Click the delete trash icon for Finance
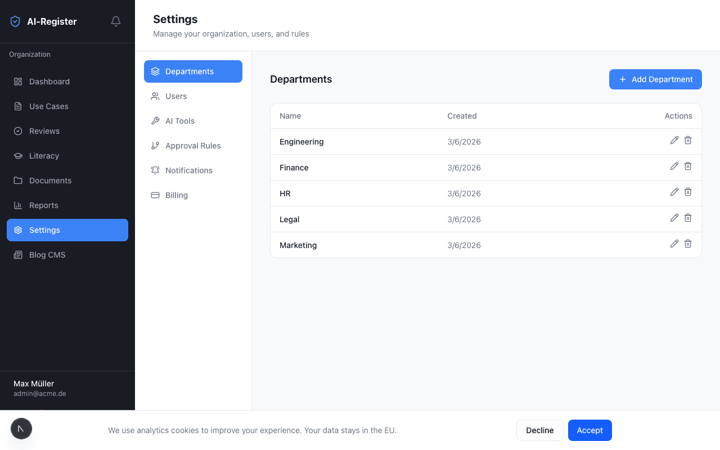 [x=688, y=166]
